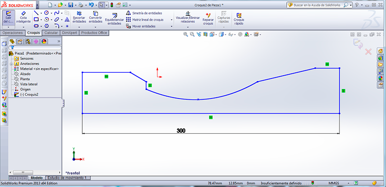
Task: Open the DisplayManager tab icon
Action: pos(44,41)
